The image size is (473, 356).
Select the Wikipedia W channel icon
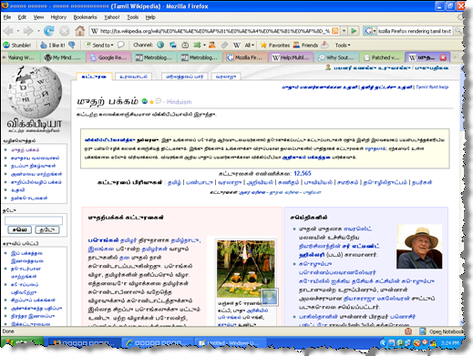coord(236,46)
